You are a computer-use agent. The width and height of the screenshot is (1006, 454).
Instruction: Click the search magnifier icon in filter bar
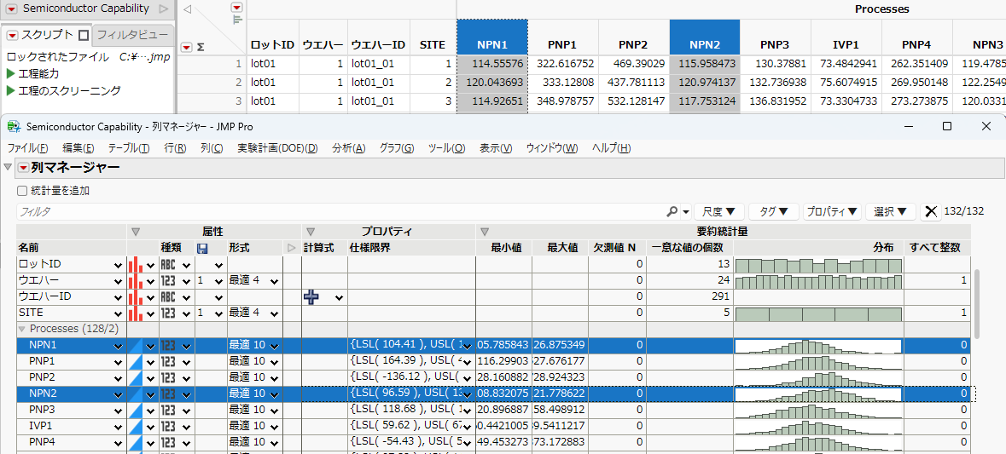672,211
